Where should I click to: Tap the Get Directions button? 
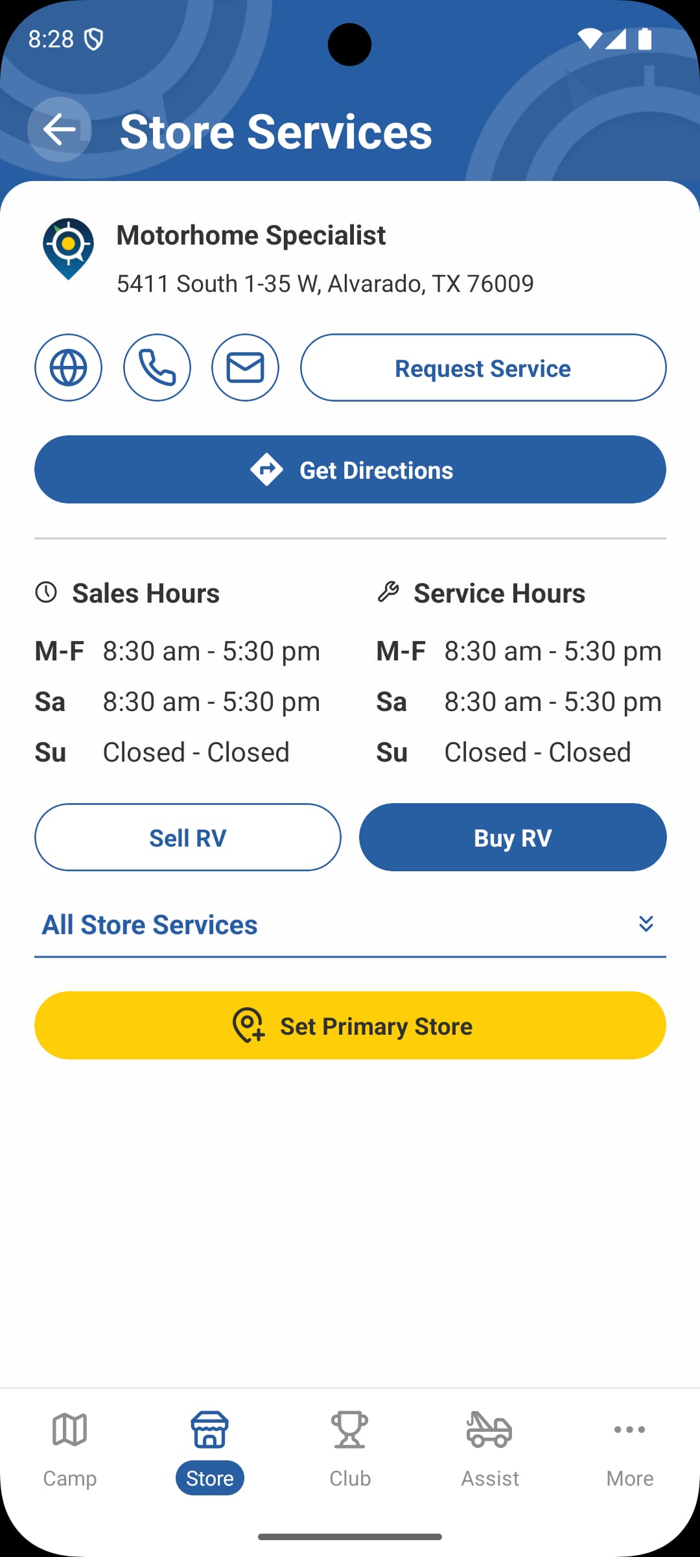click(350, 470)
